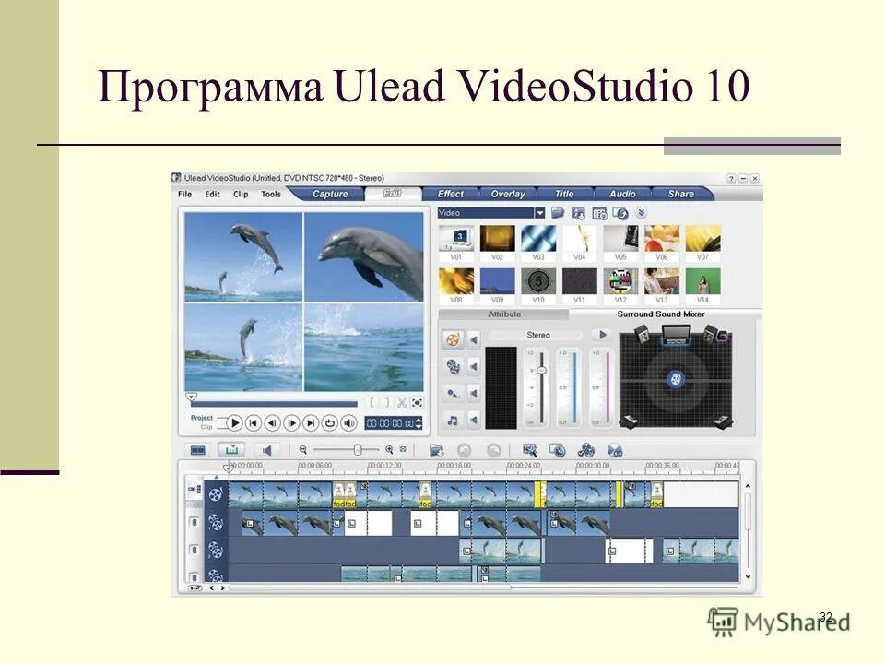Select video thumbnail V06
The width and height of the screenshot is (885, 664).
pos(662,239)
